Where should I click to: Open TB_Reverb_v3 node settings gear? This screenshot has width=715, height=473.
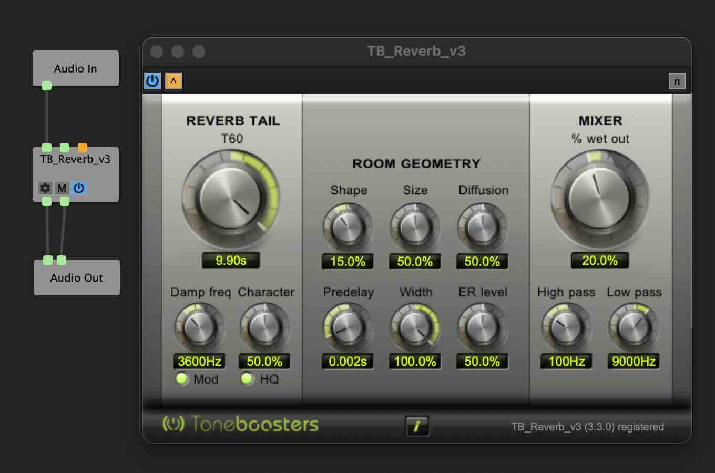point(45,188)
